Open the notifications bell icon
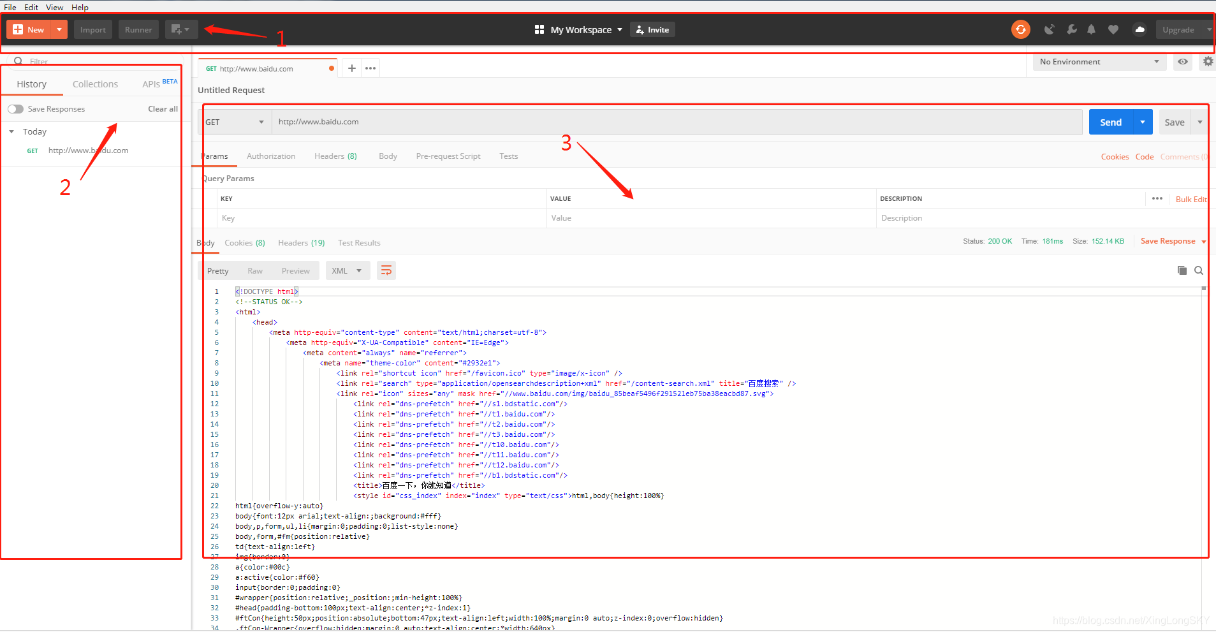Viewport: 1216px width, 632px height. 1092,29
